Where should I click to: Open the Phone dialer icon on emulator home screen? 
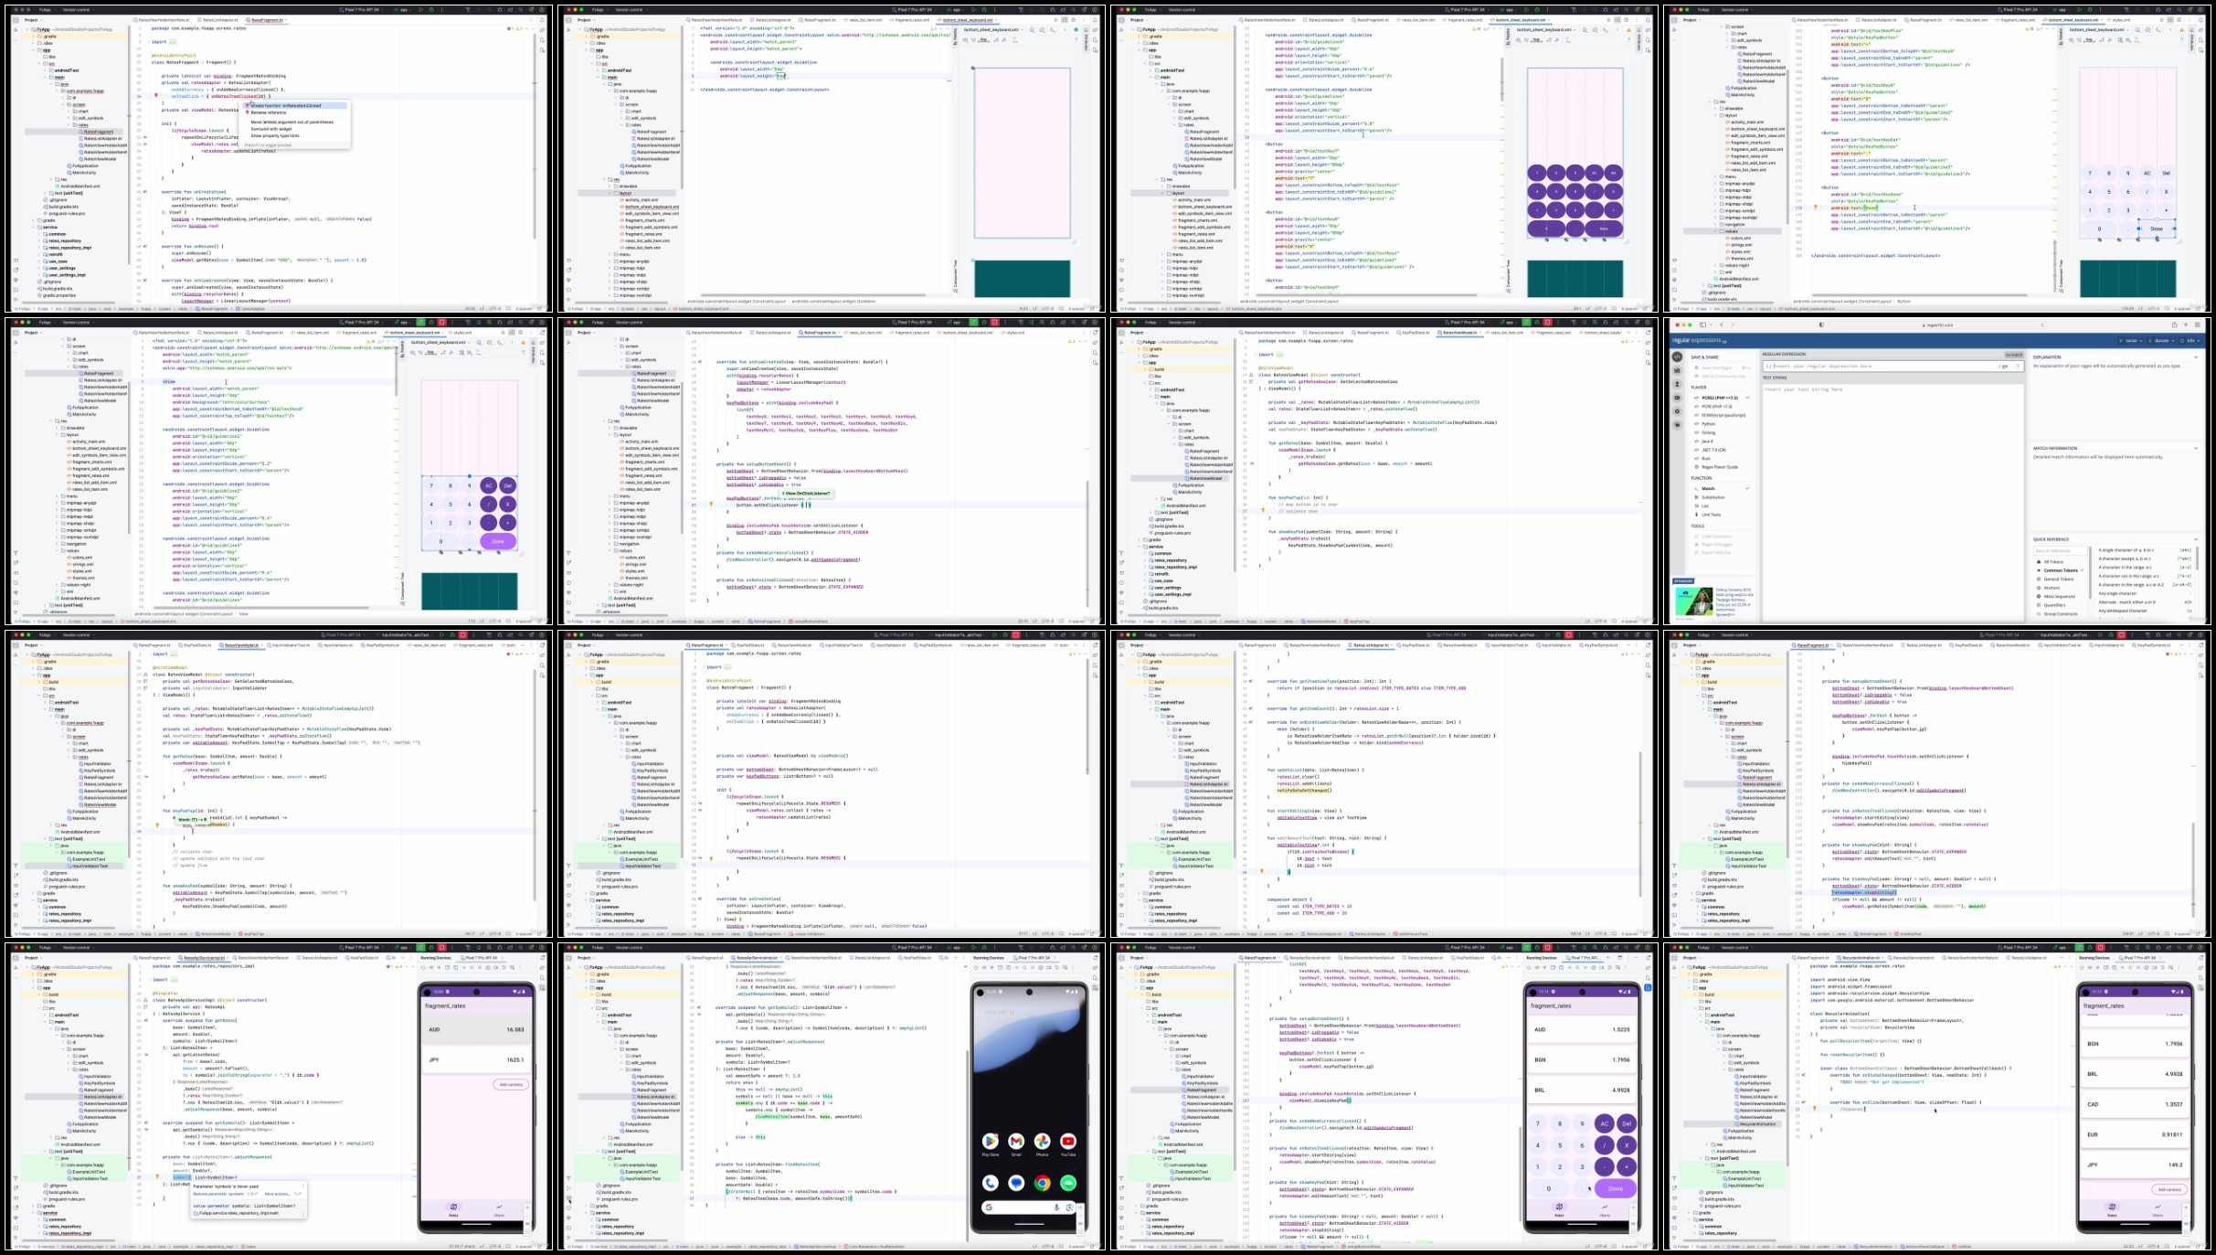click(x=991, y=1183)
